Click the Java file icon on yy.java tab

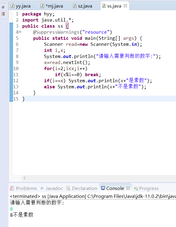(x=13, y=6)
